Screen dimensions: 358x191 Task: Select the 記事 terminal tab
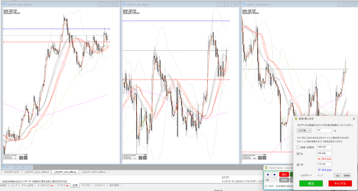75,185
